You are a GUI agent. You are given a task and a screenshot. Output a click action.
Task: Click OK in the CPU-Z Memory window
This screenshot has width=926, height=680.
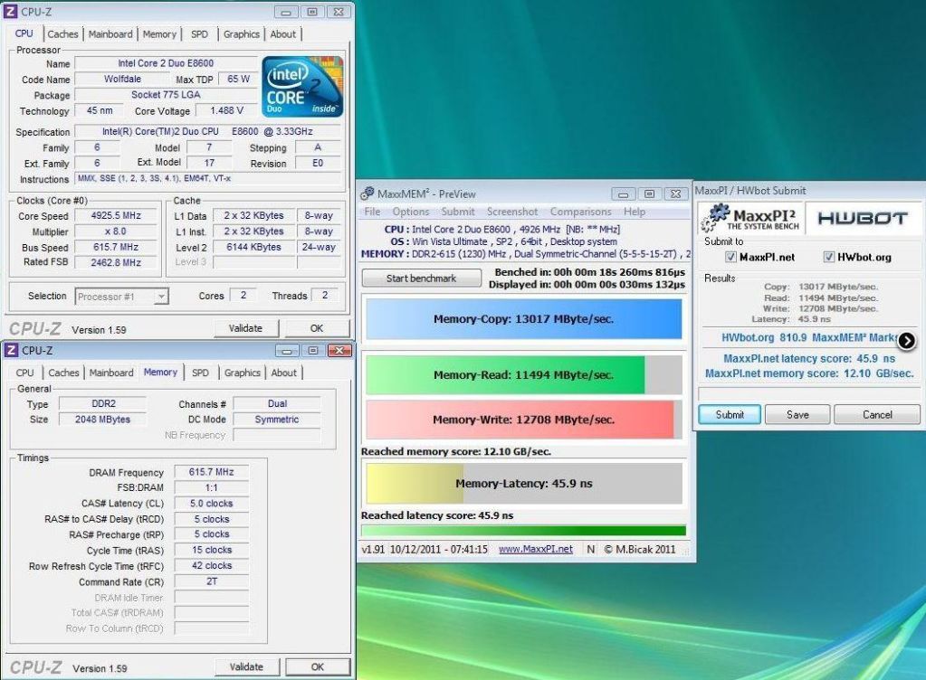(x=317, y=667)
